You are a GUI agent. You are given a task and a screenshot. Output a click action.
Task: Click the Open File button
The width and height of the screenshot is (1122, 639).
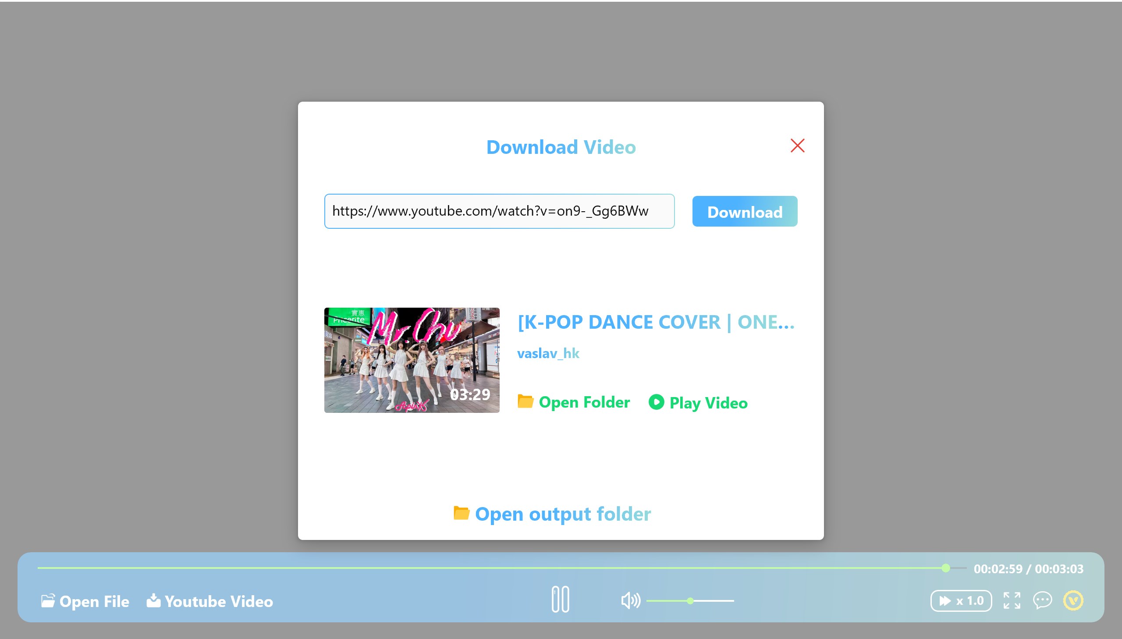tap(85, 601)
